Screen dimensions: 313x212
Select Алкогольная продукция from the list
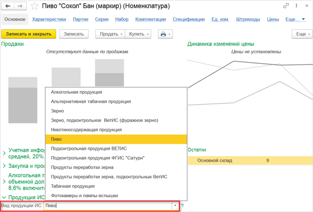point(116,92)
